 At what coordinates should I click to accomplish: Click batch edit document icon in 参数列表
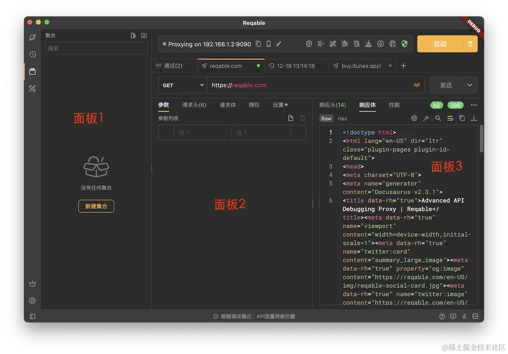[x=291, y=118]
